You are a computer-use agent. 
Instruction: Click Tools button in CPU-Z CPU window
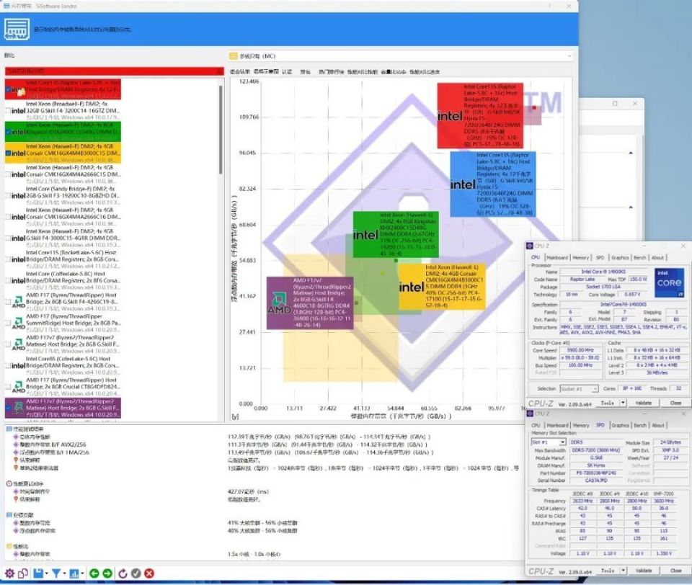point(608,403)
